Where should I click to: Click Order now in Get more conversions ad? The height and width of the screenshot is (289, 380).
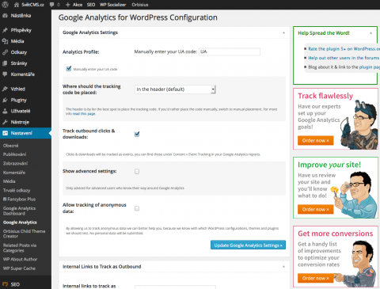pos(316,278)
